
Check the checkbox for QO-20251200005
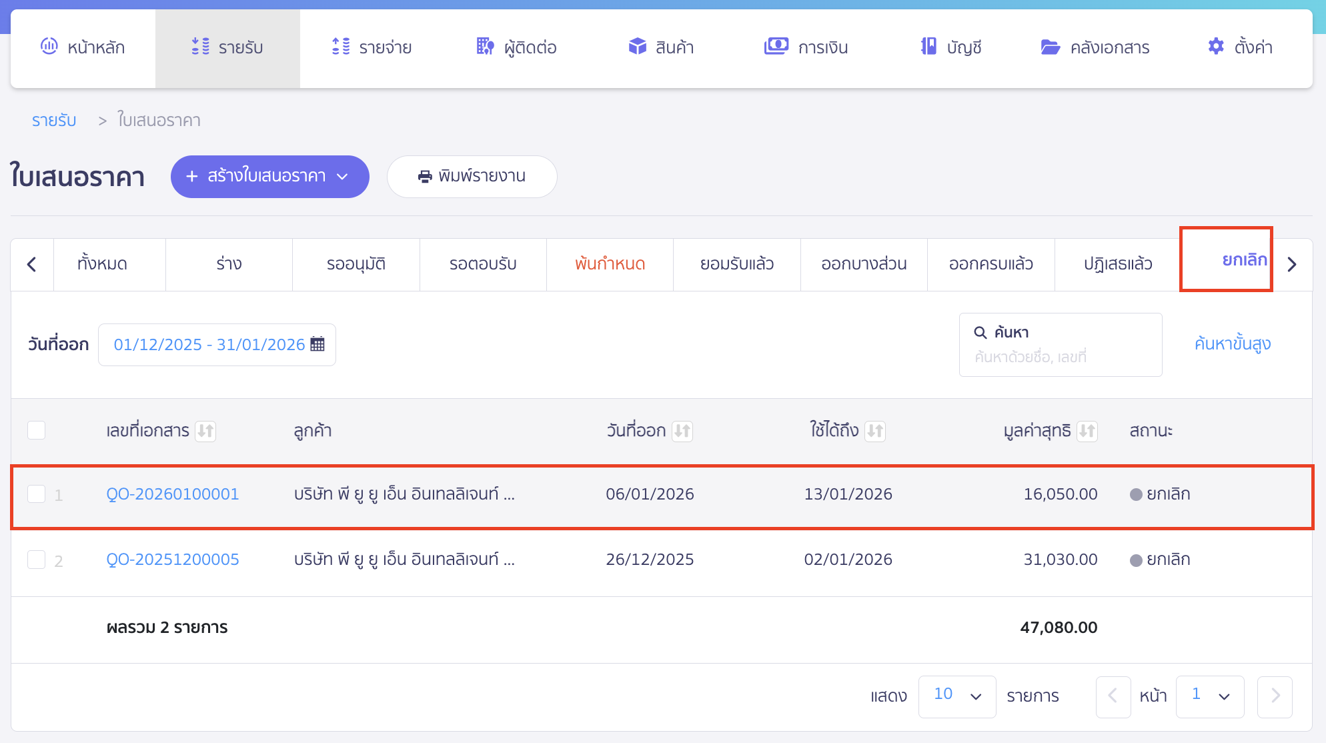click(x=37, y=560)
